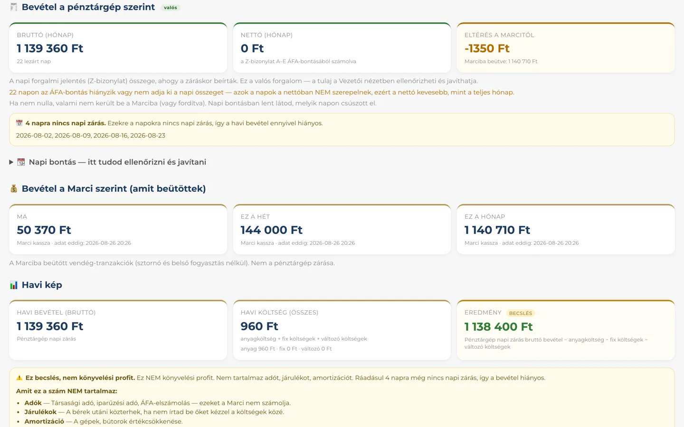Click the "BECSLÉS" badge on the Eredmény card
Screen dimensions: 684x427
click(521, 313)
